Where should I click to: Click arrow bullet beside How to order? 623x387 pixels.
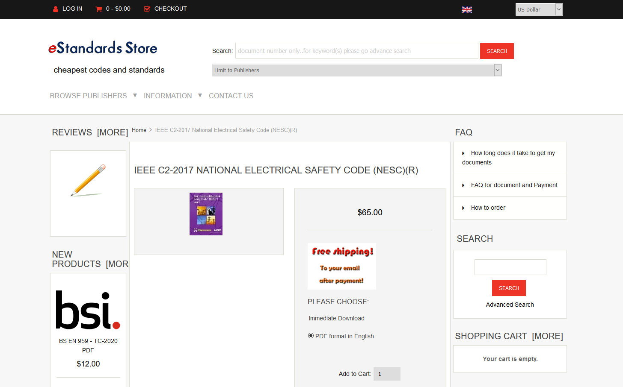tap(463, 208)
